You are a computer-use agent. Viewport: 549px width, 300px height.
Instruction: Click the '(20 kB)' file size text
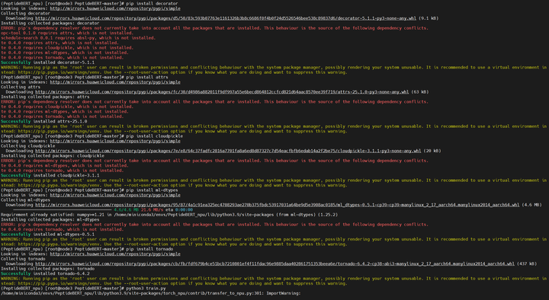[x=432, y=151]
